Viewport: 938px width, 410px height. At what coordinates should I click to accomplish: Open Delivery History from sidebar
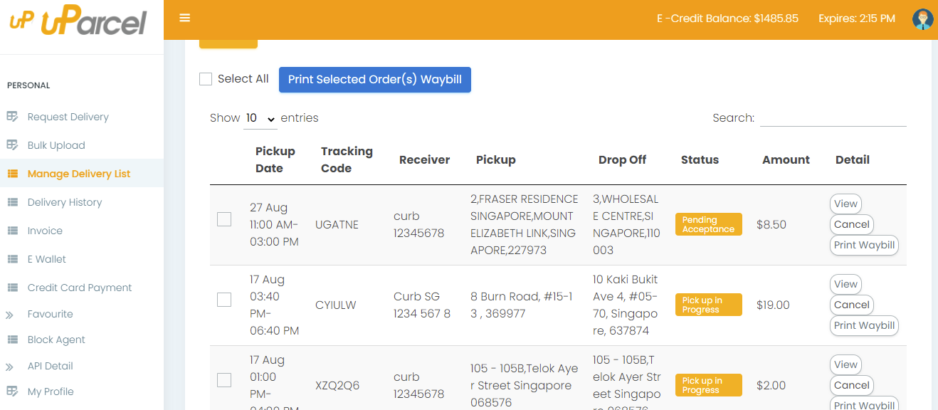(65, 202)
